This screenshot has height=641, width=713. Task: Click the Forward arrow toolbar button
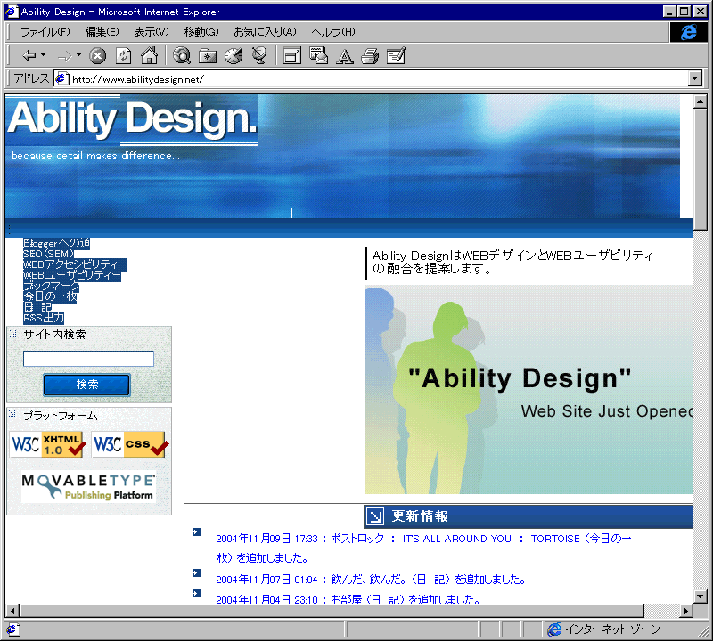pyautogui.click(x=64, y=56)
